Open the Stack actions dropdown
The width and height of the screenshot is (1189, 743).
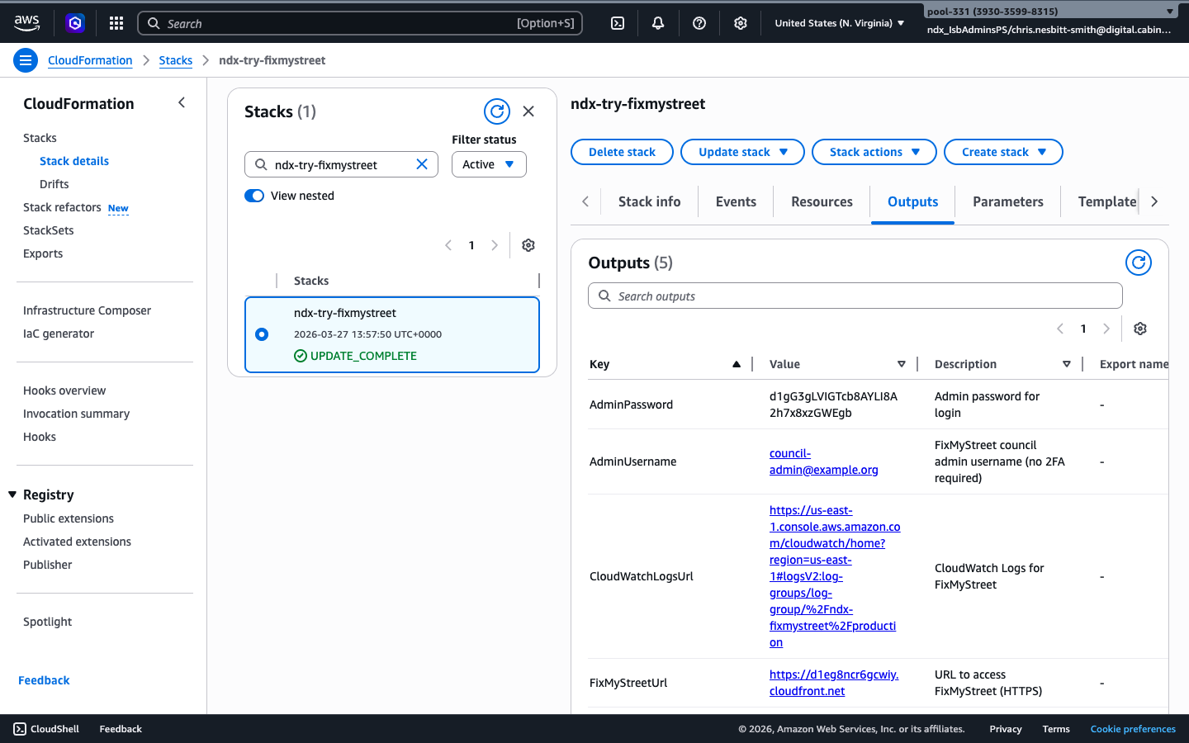[x=874, y=152]
